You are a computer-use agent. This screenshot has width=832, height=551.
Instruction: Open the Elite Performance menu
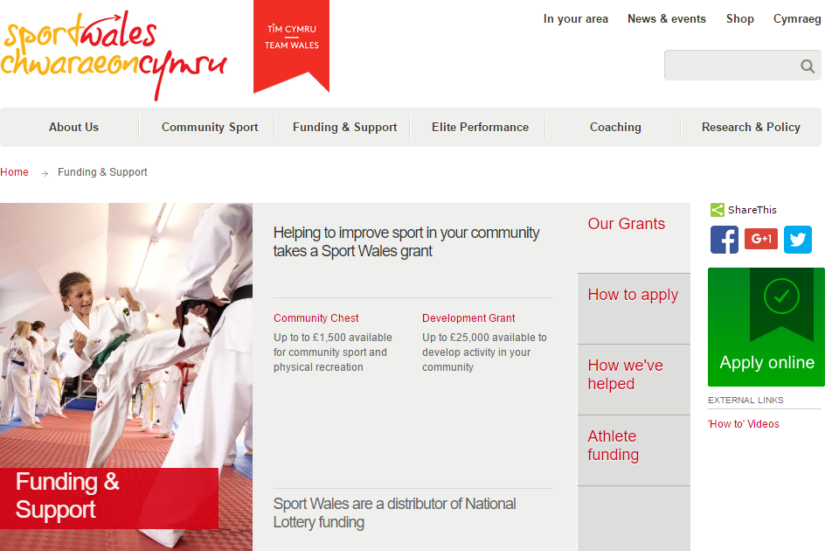480,128
